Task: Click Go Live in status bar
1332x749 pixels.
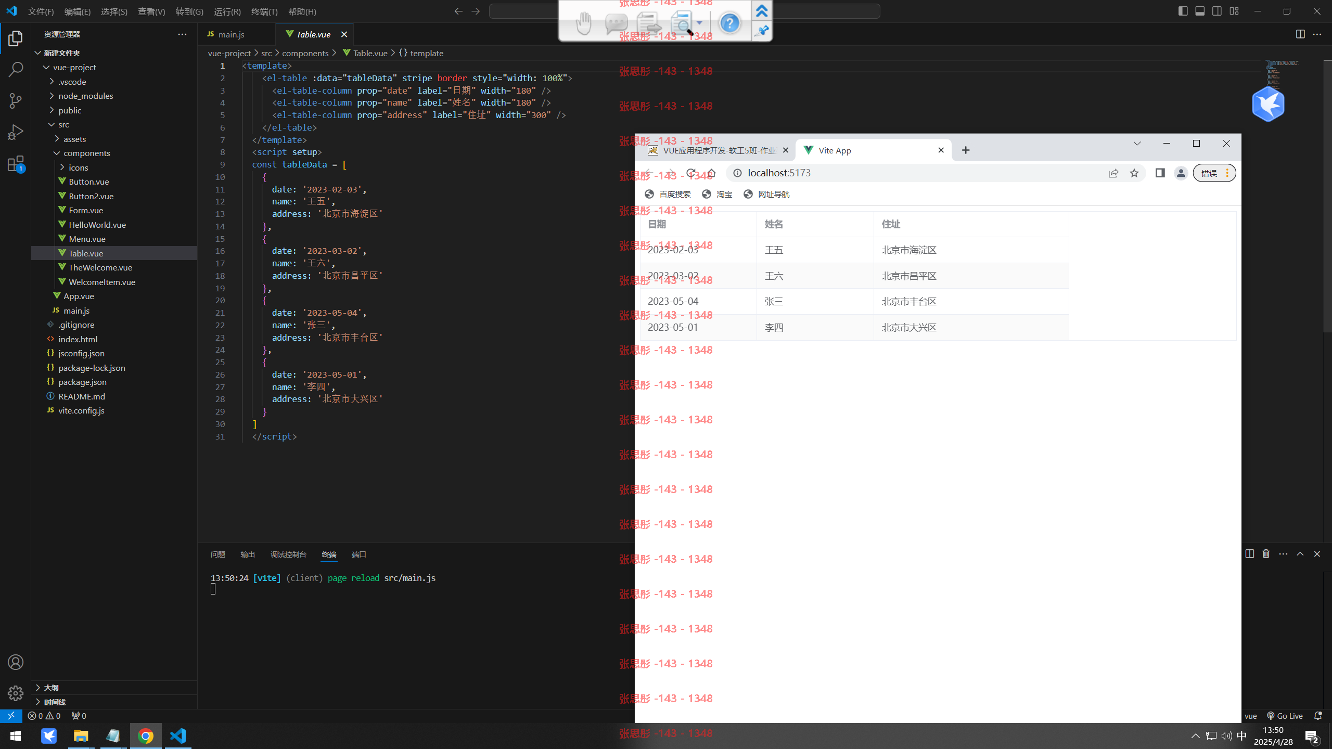Action: click(1285, 716)
